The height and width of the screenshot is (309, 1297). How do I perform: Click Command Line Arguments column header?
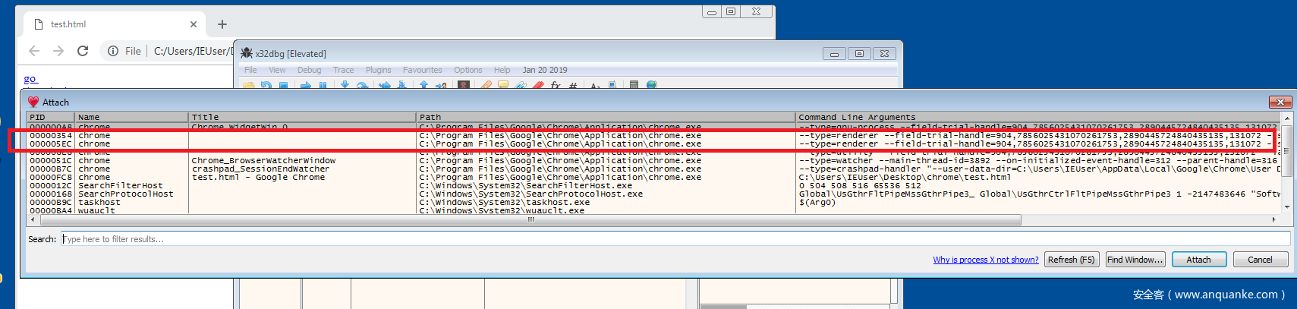[x=1038, y=117]
